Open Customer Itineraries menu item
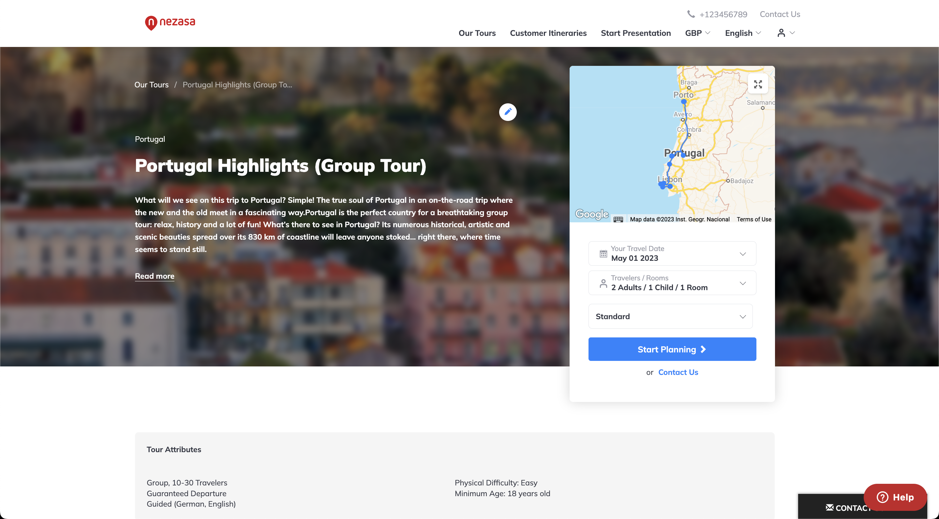Viewport: 939px width, 519px height. tap(548, 33)
